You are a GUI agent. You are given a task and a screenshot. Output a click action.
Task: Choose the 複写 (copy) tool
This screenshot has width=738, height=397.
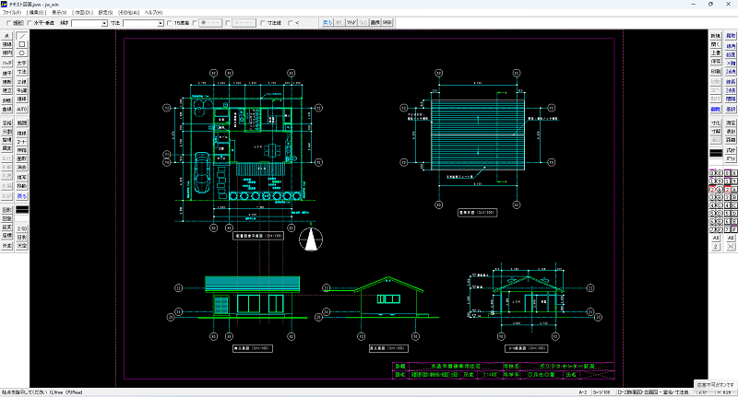[21, 178]
